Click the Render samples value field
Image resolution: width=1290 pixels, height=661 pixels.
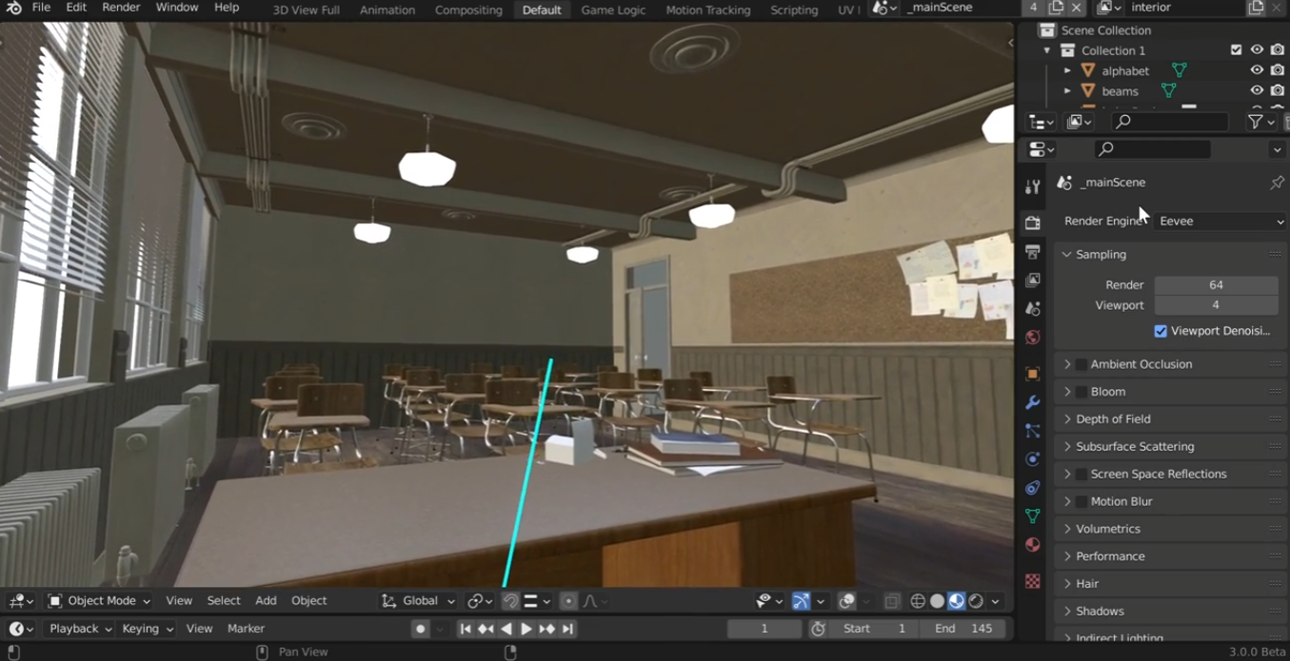(x=1216, y=285)
